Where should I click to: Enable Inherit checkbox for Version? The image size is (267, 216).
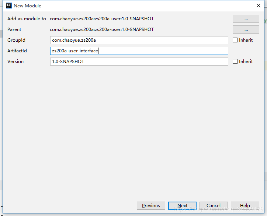tap(235, 62)
